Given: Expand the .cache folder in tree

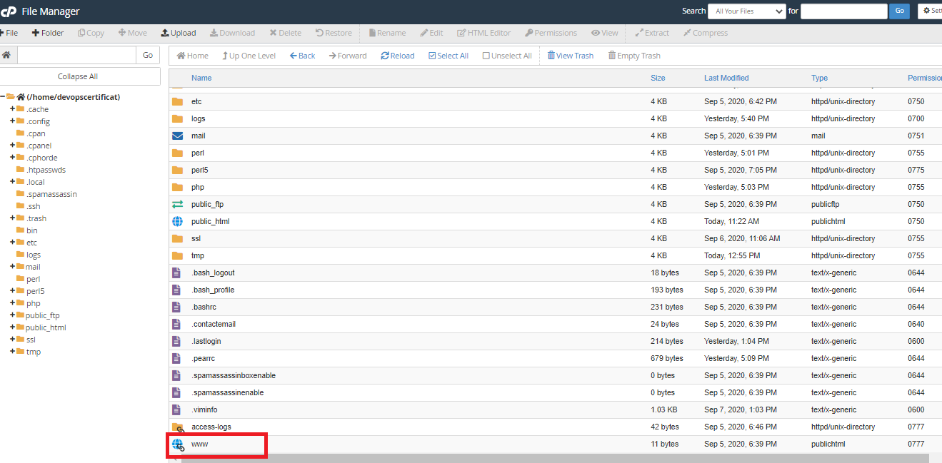Looking at the screenshot, I should click(12, 109).
